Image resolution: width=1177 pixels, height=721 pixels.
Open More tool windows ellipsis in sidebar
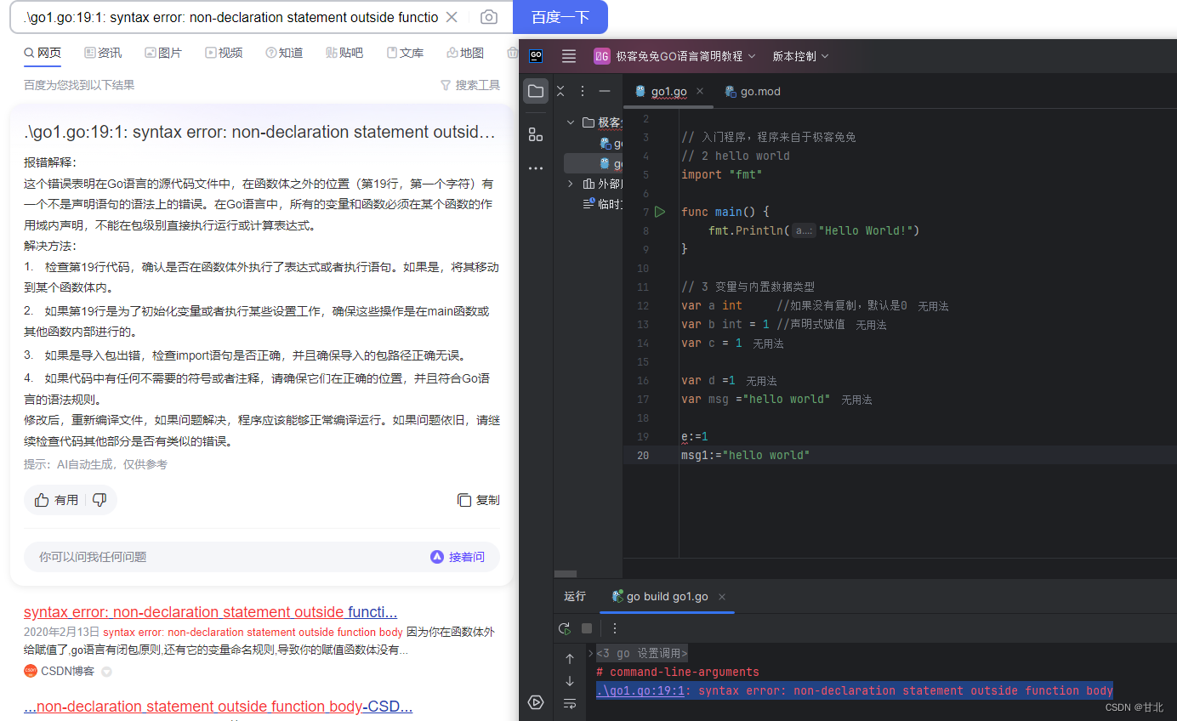click(536, 168)
